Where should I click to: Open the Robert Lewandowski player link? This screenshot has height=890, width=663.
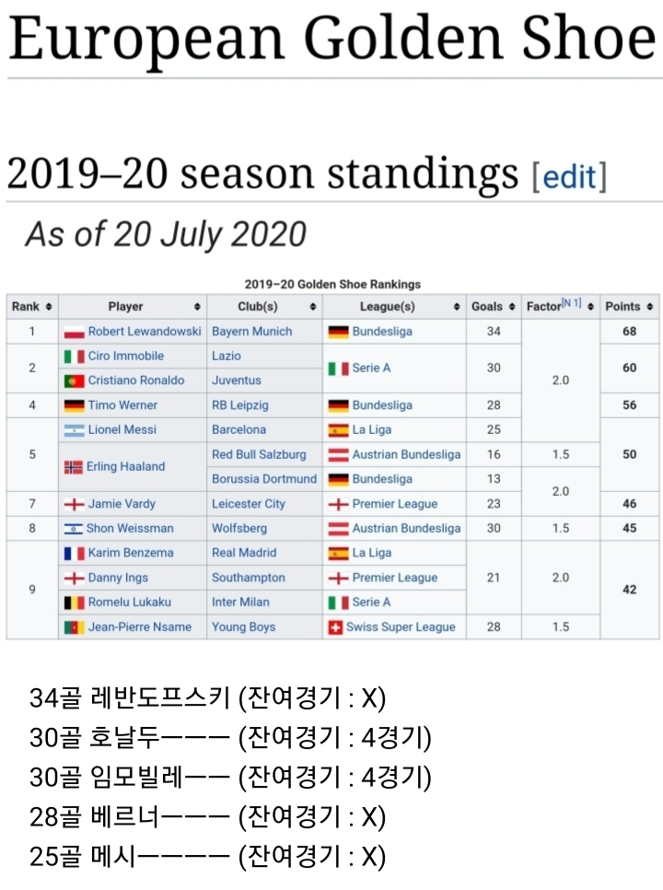145,332
